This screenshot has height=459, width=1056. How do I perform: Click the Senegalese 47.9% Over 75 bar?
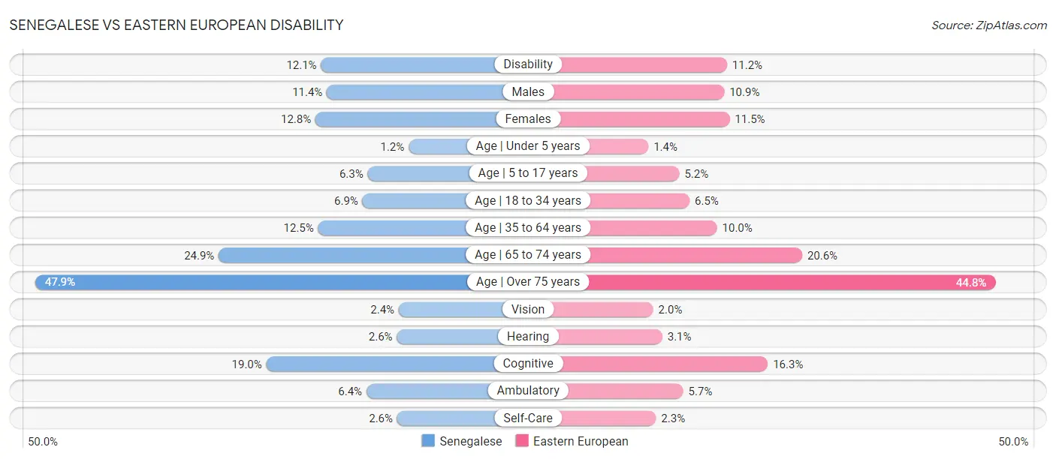click(255, 282)
